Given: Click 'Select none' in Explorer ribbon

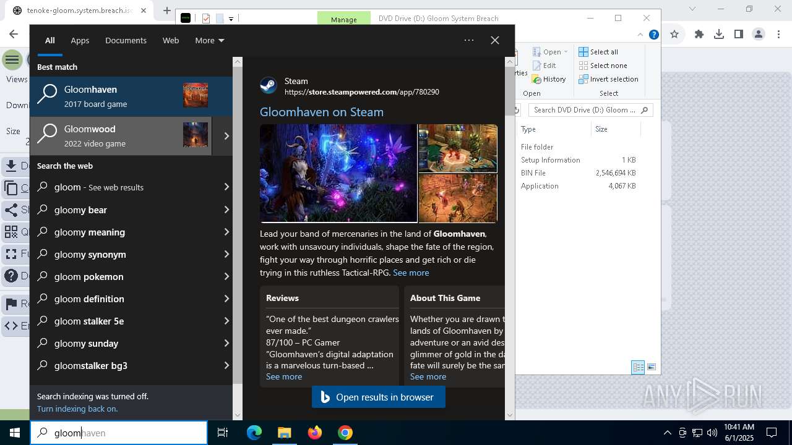Looking at the screenshot, I should (x=603, y=66).
